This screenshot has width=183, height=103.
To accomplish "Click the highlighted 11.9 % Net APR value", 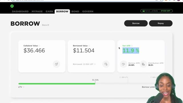I will pyautogui.click(x=131, y=50).
